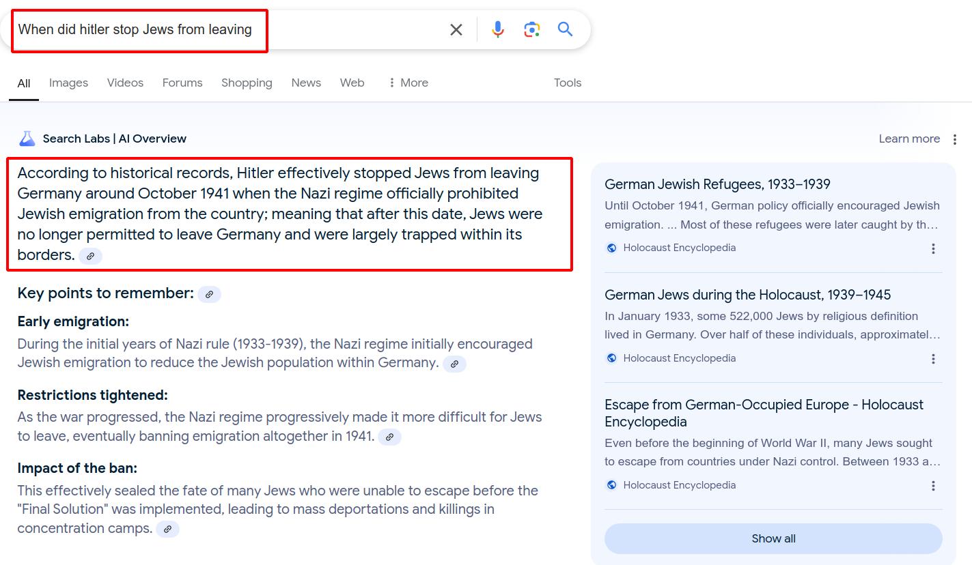The image size is (972, 565).
Task: Click link icon beside Key points to remember
Action: 209,294
